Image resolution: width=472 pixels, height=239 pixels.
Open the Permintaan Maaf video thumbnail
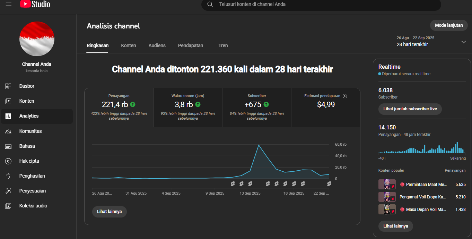(x=387, y=185)
